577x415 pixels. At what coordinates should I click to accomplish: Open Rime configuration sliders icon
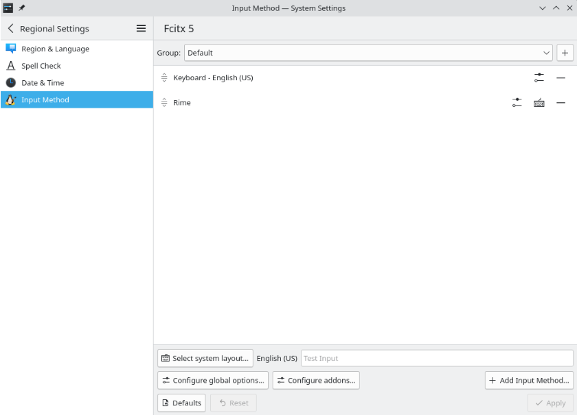tap(517, 103)
